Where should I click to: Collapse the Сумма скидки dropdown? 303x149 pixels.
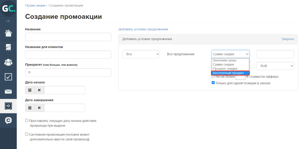point(230,54)
